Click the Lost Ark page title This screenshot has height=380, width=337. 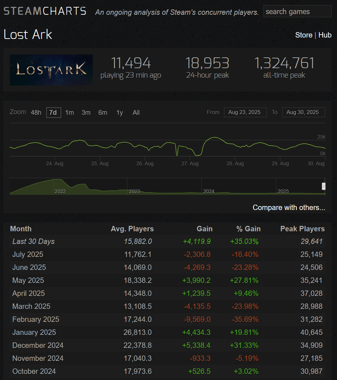click(x=28, y=34)
